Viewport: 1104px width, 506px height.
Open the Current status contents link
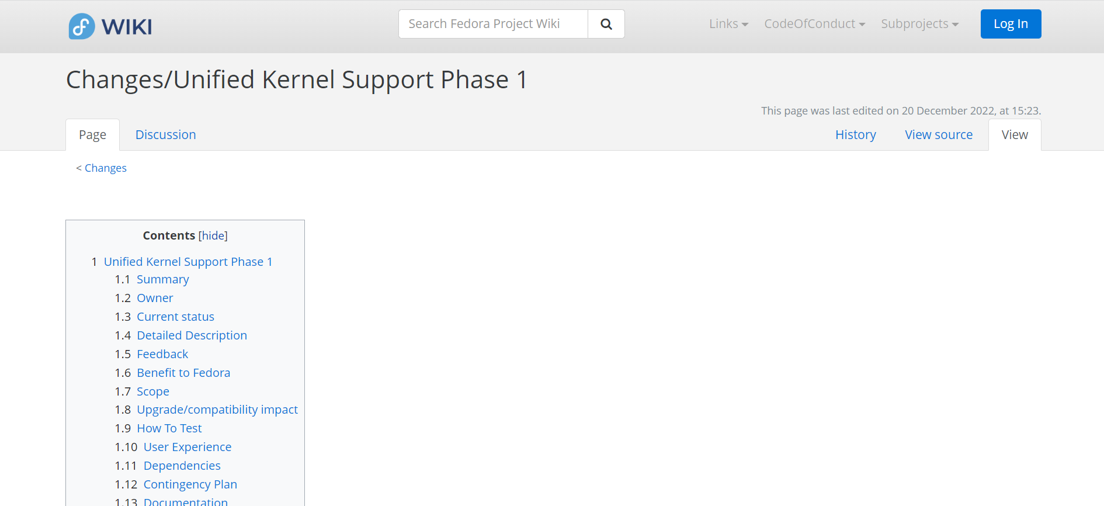[x=175, y=317]
